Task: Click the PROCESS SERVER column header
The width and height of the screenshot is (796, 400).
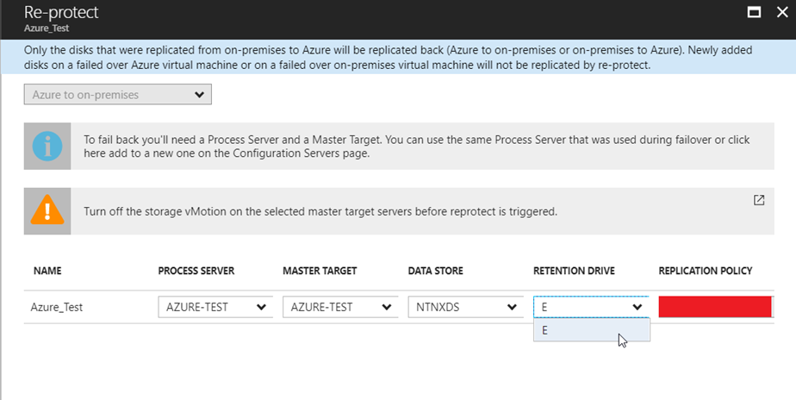Action: pyautogui.click(x=196, y=271)
